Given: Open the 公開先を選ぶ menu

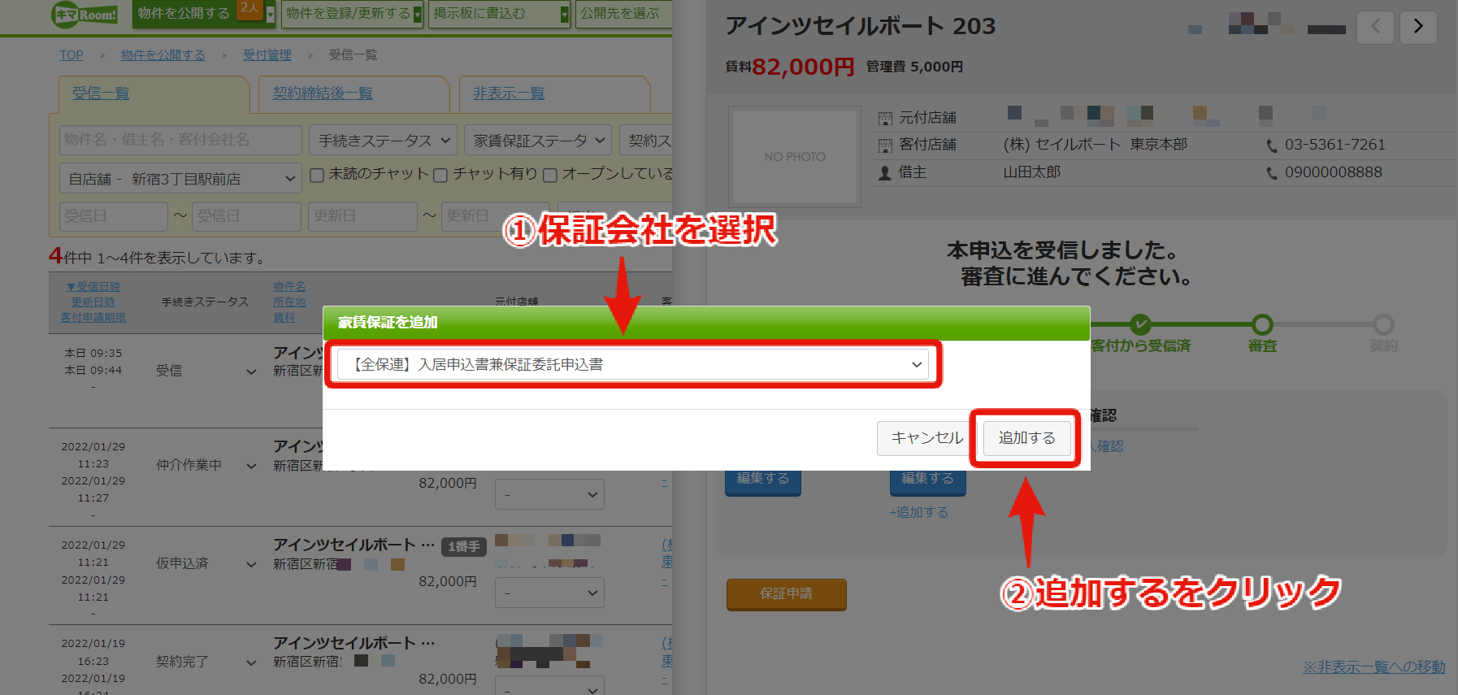Looking at the screenshot, I should point(623,14).
